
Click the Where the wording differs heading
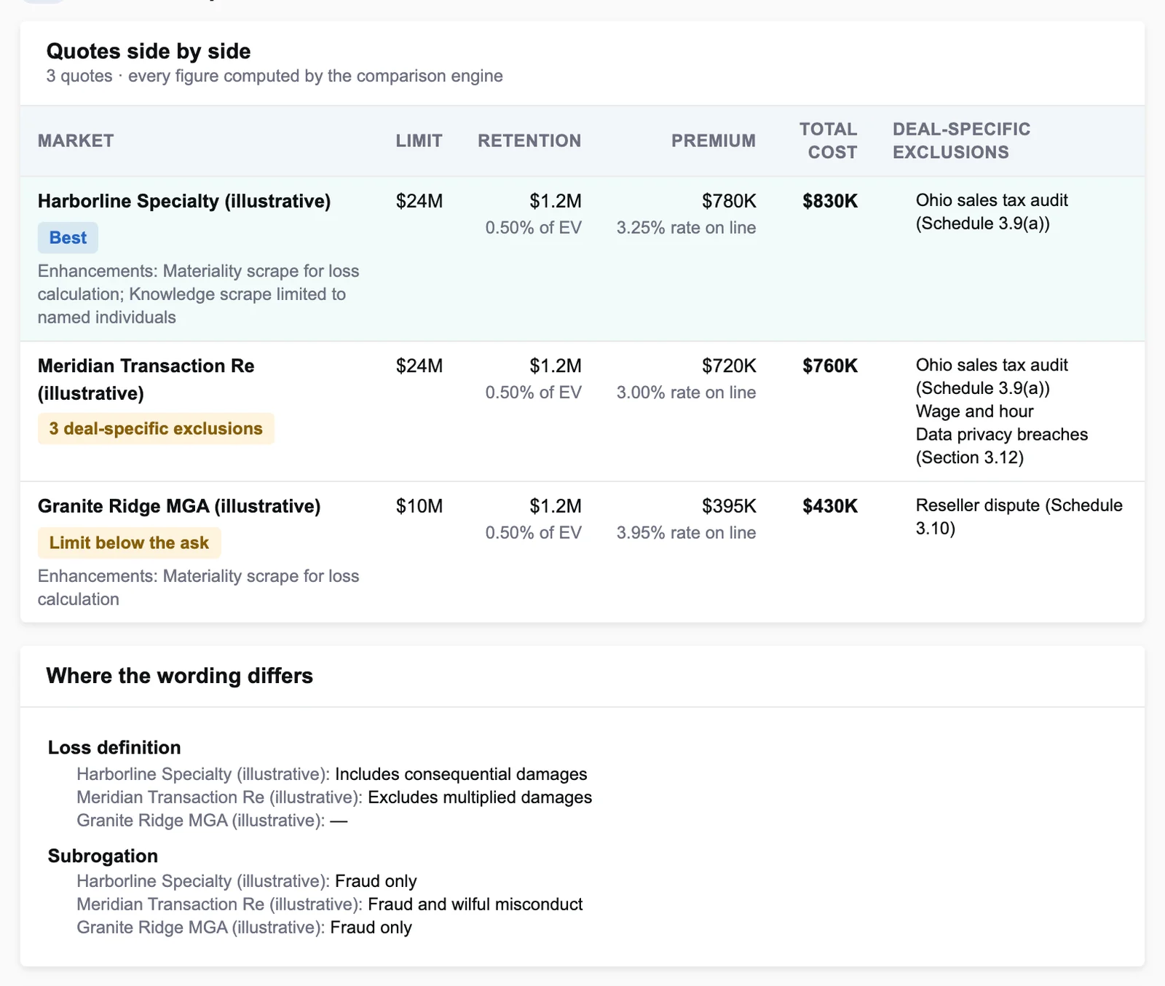pyautogui.click(x=180, y=676)
